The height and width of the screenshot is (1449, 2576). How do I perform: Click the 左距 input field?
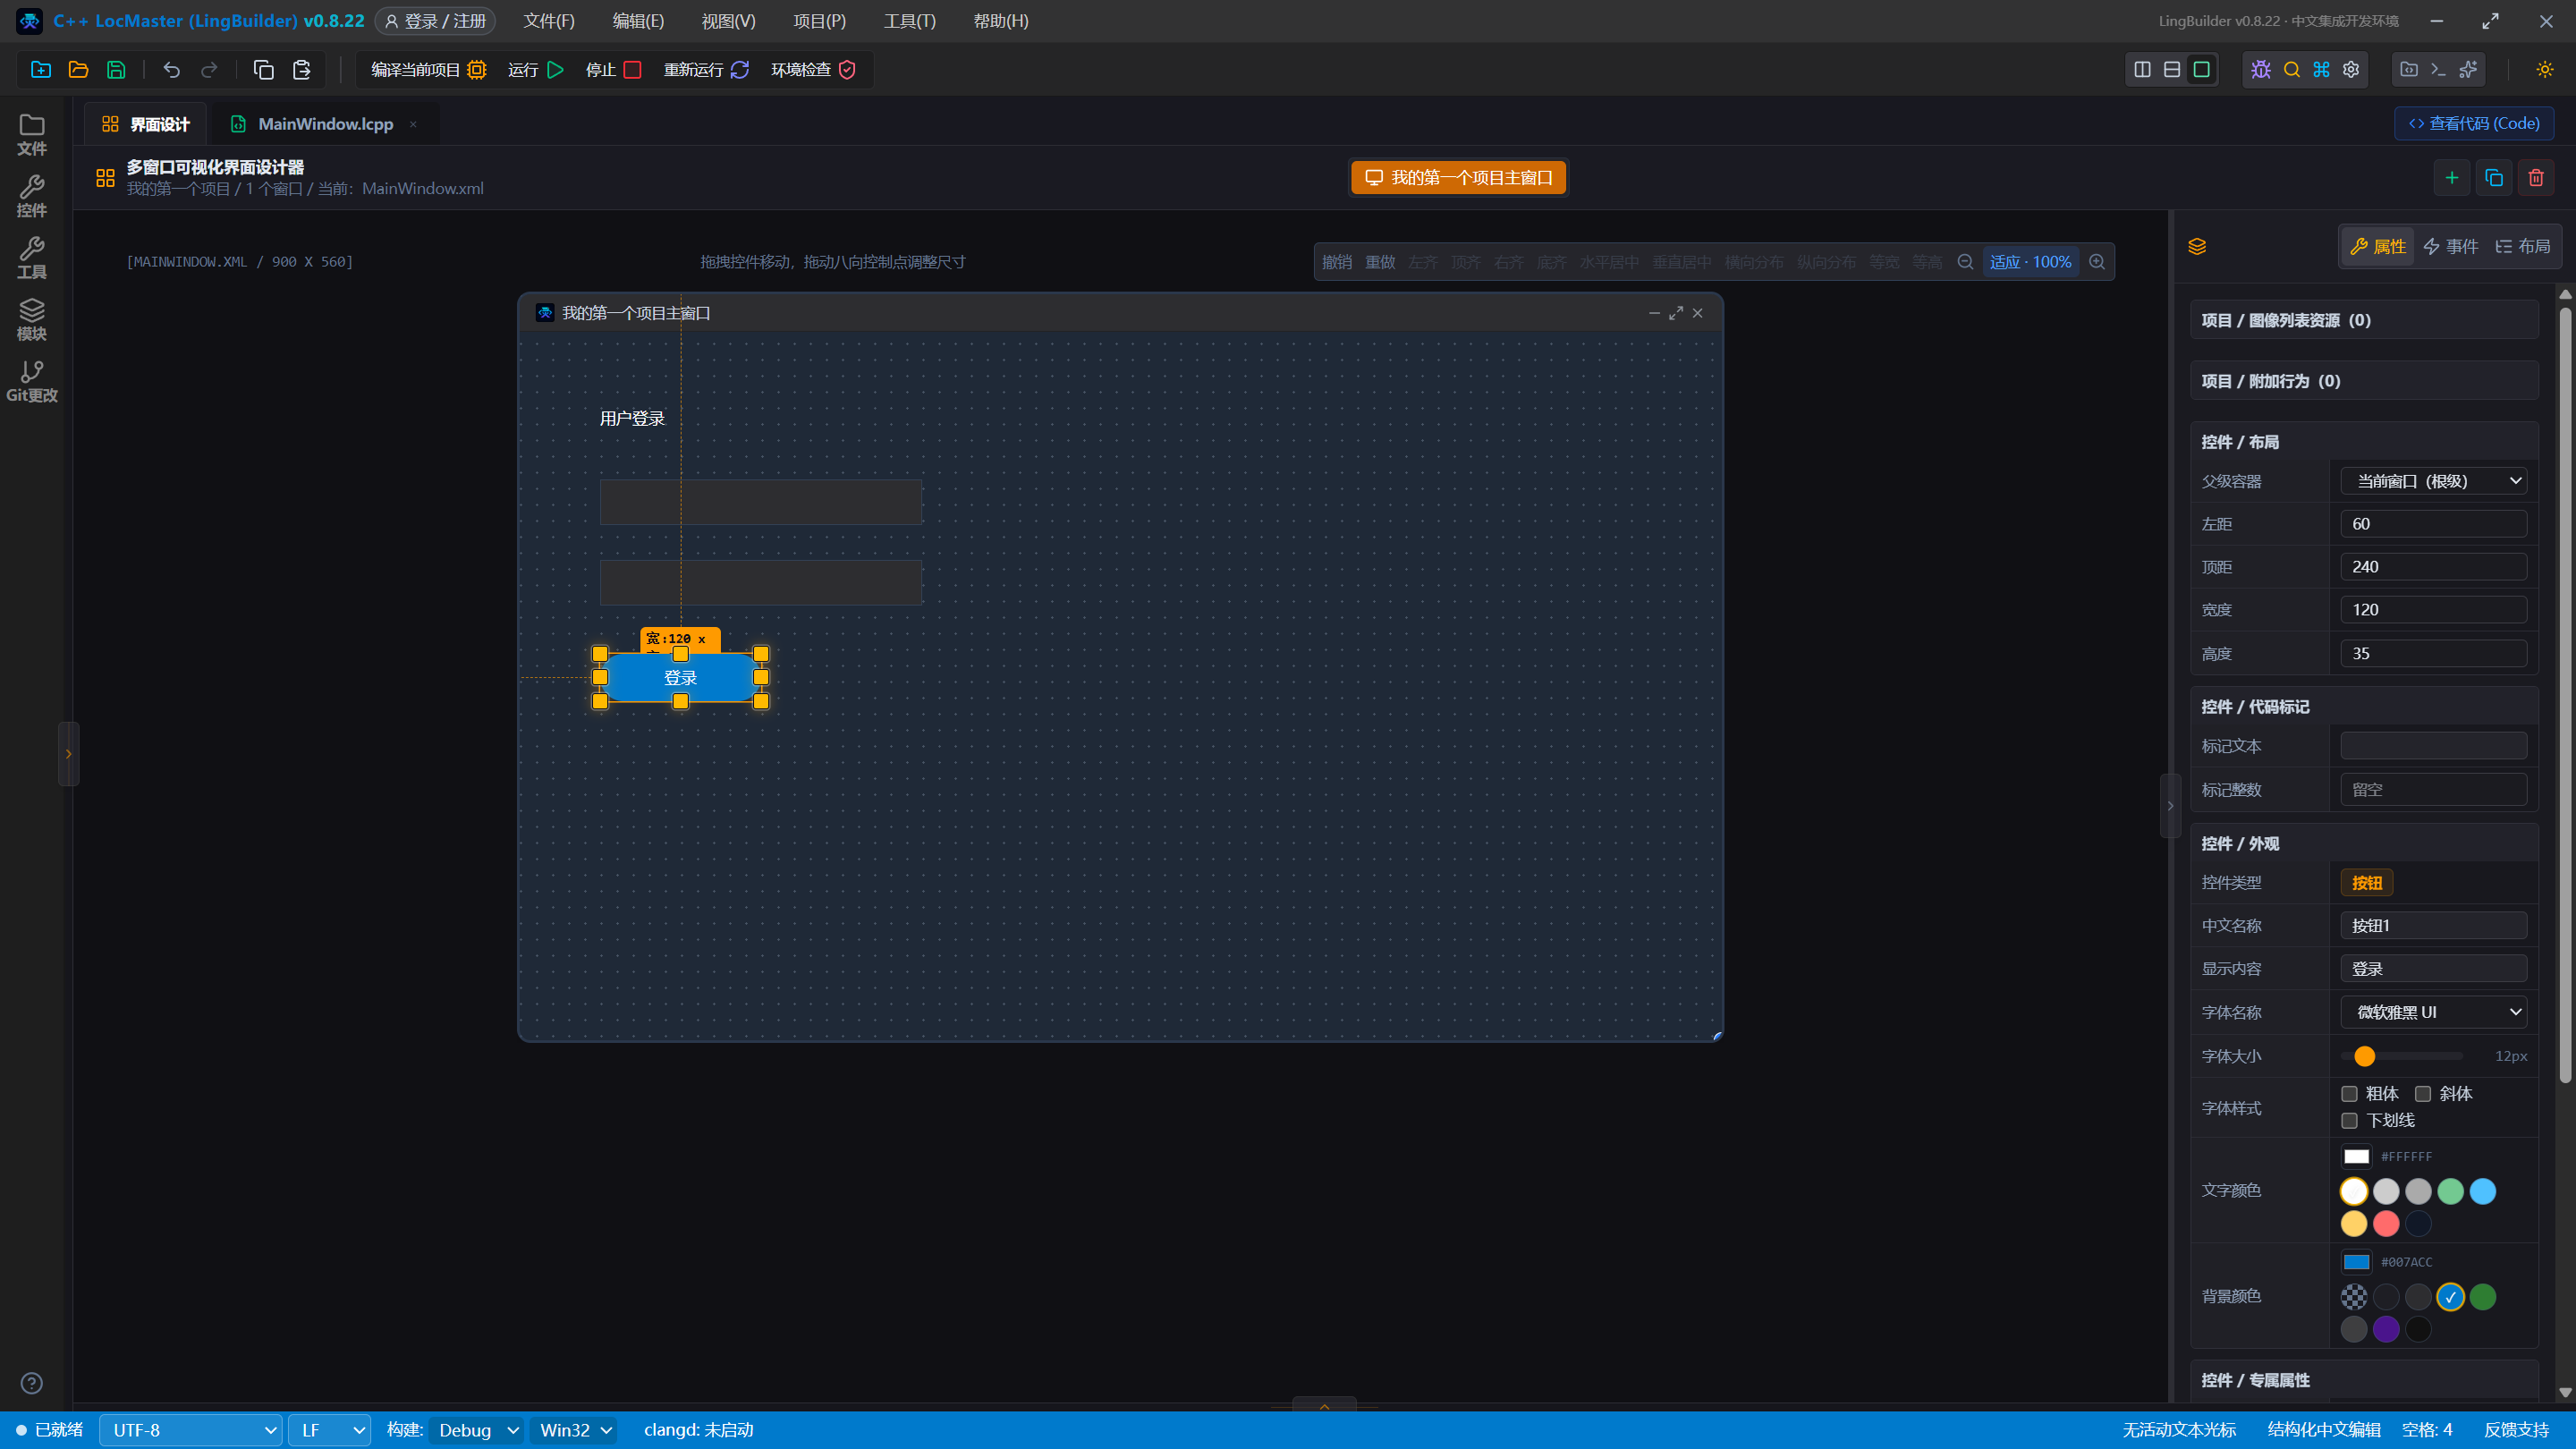tap(2434, 524)
